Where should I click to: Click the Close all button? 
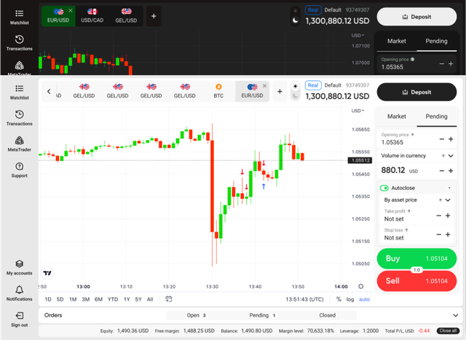click(448, 331)
